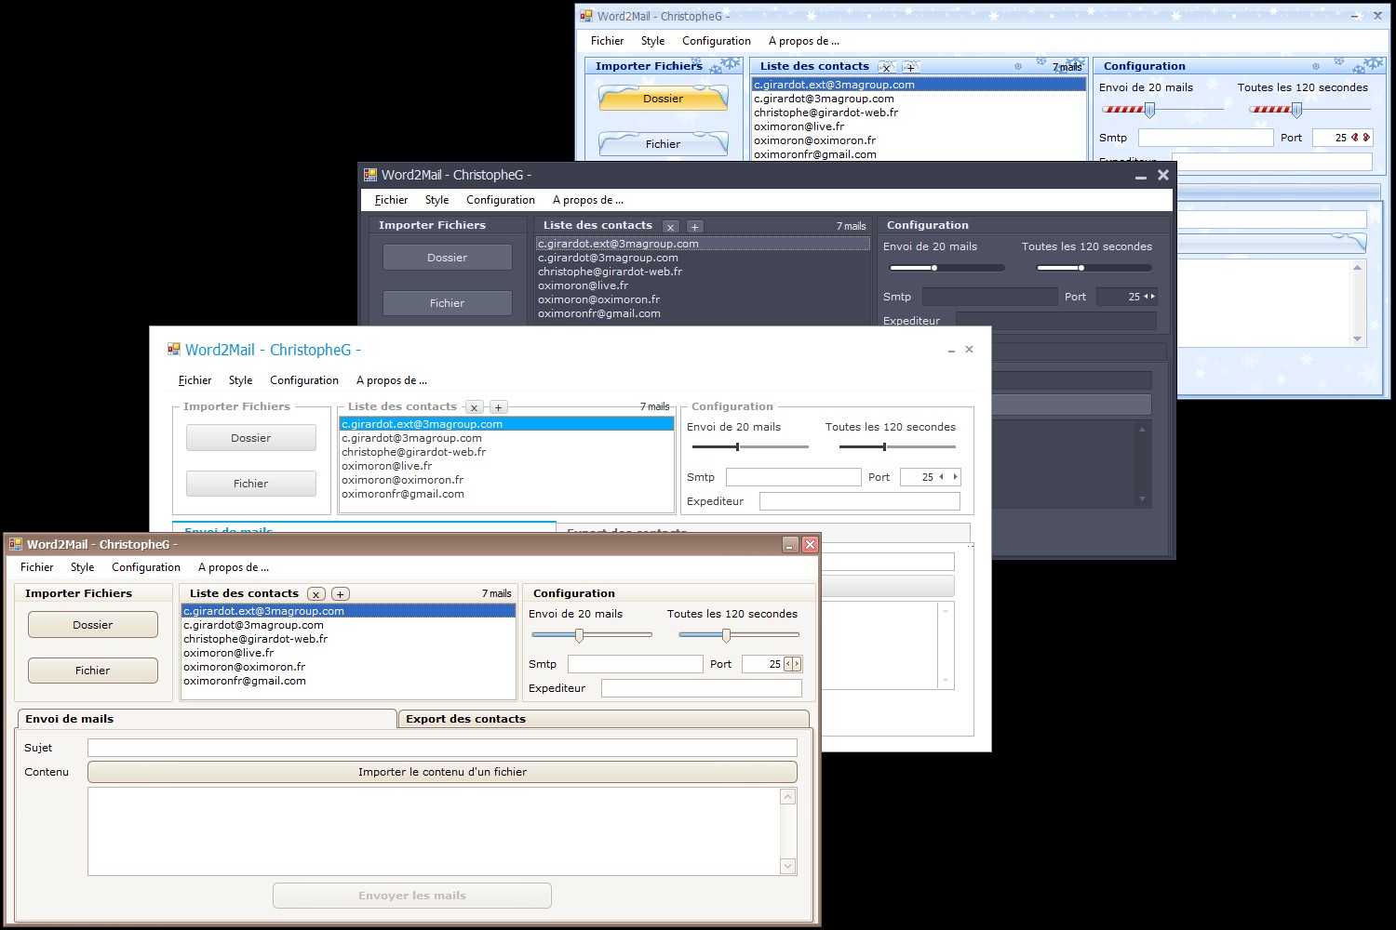The width and height of the screenshot is (1396, 930).
Task: Click Expediteur field in beige window
Action: [x=702, y=688]
